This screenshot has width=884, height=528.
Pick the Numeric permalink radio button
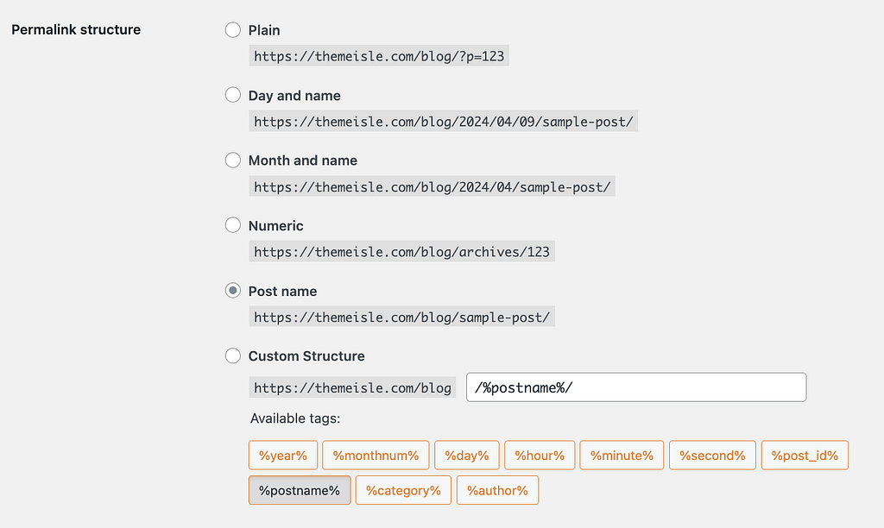tap(232, 225)
